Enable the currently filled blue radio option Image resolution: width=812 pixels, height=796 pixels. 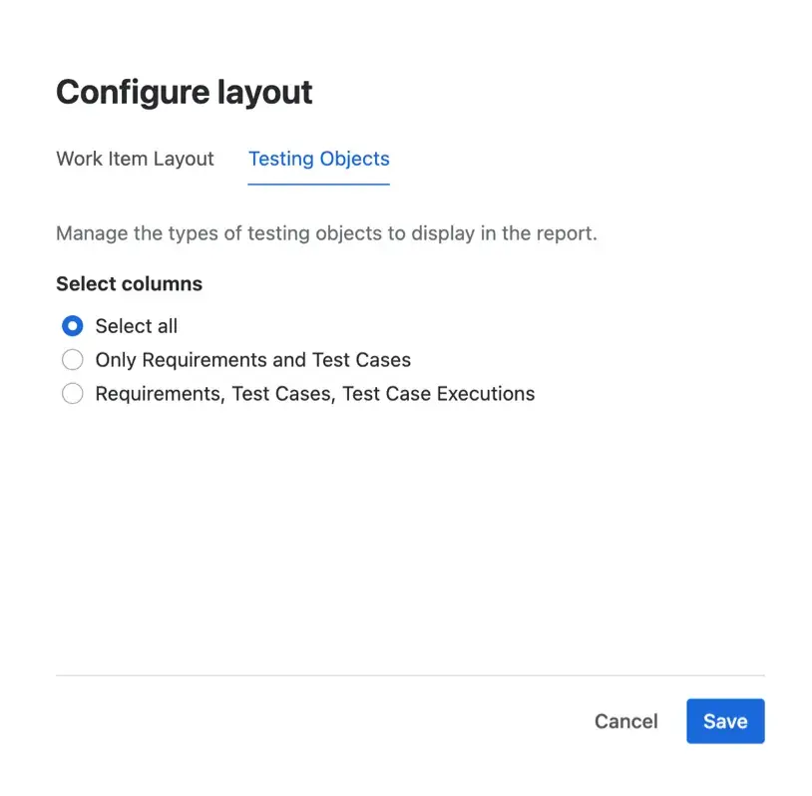tap(72, 325)
